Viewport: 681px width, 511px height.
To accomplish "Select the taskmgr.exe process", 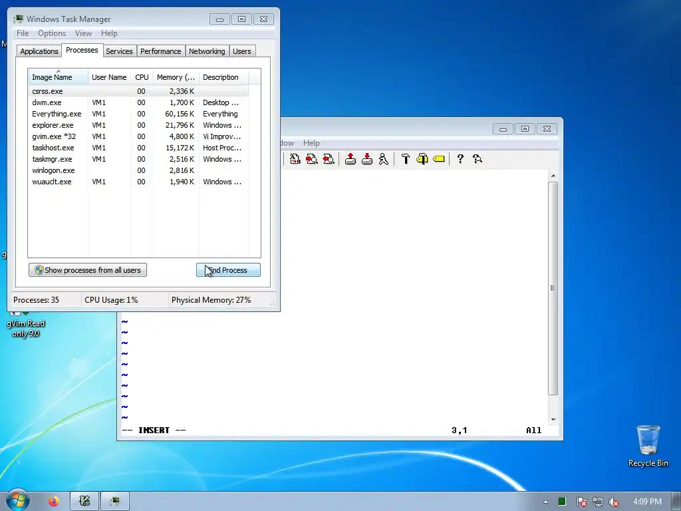I will 139,159.
